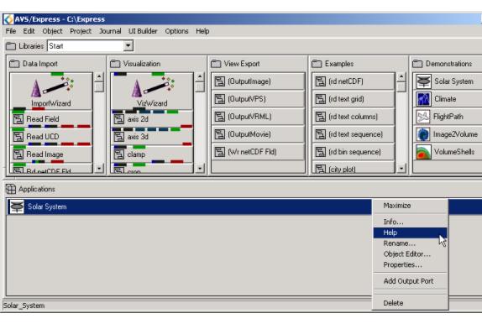Select the Image2Volume demonstration icon
This screenshot has width=482, height=324.
(x=423, y=134)
